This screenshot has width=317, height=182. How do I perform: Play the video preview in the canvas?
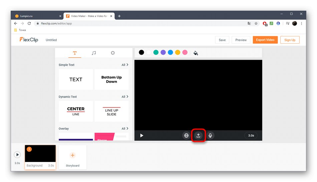(x=142, y=136)
